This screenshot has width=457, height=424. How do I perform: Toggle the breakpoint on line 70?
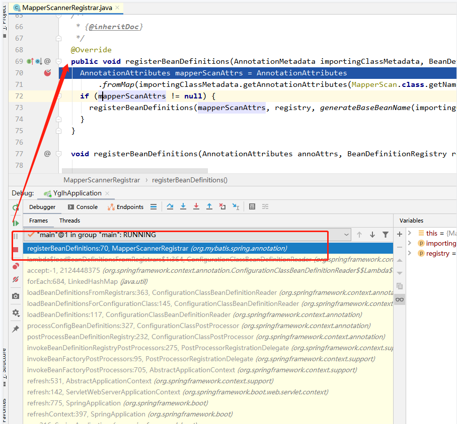[x=47, y=73]
